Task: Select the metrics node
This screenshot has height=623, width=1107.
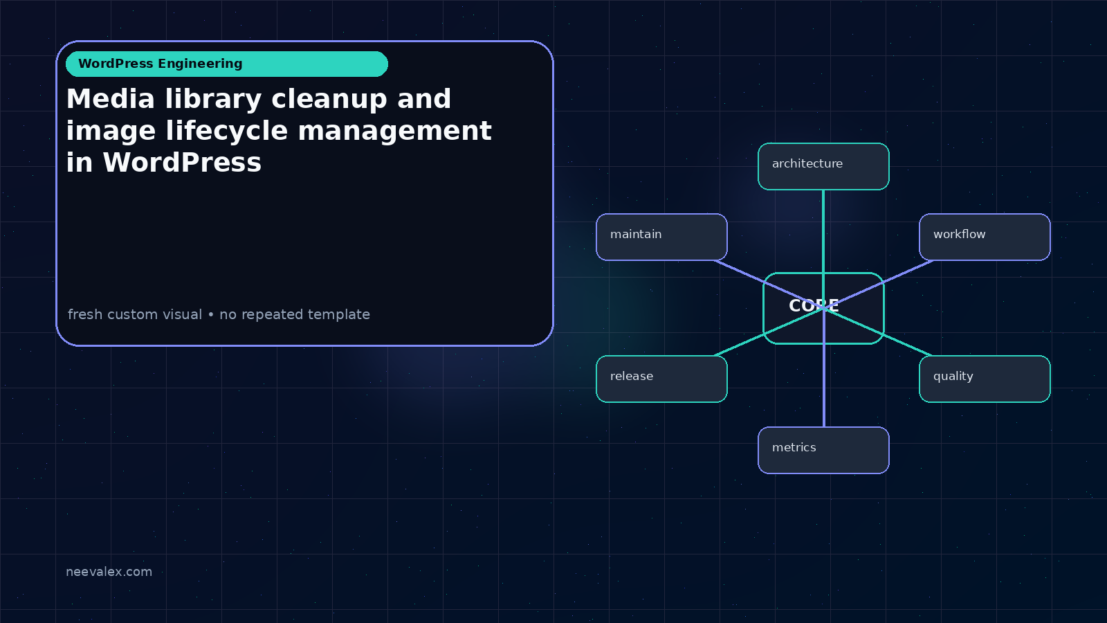Action: pyautogui.click(x=823, y=450)
